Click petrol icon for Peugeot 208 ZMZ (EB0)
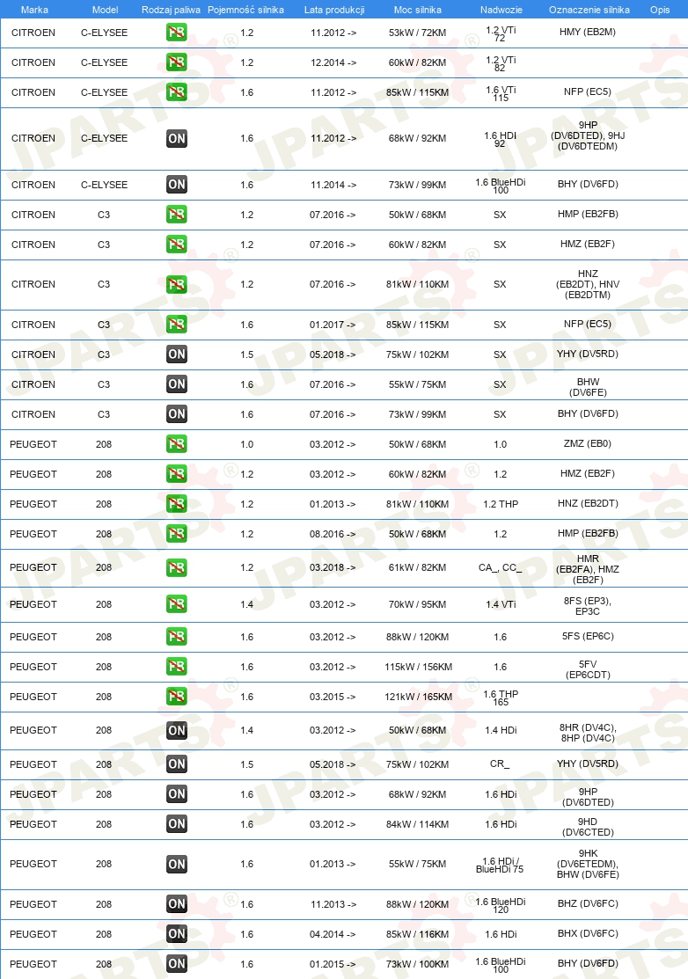Viewport: 688px width, 979px height. click(x=177, y=444)
